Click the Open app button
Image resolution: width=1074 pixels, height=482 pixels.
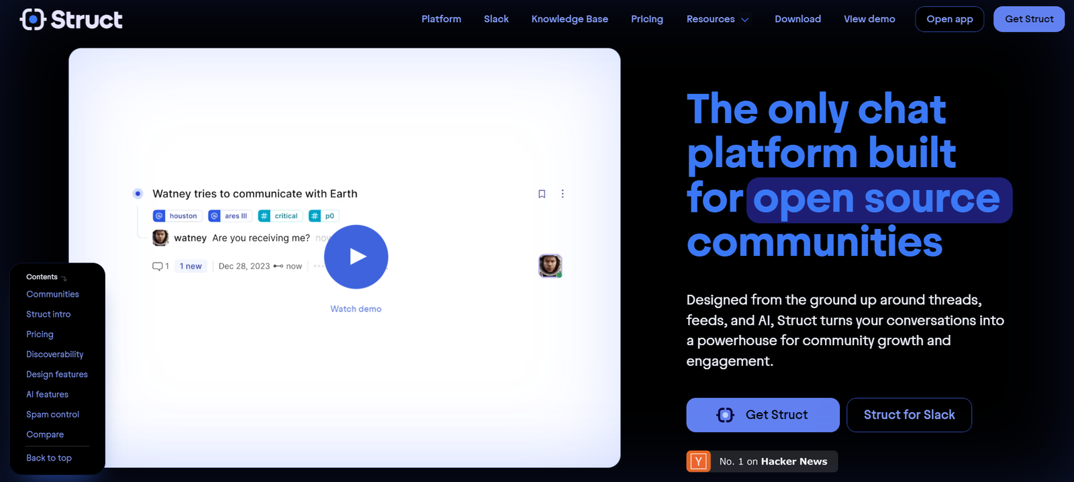pyautogui.click(x=949, y=19)
